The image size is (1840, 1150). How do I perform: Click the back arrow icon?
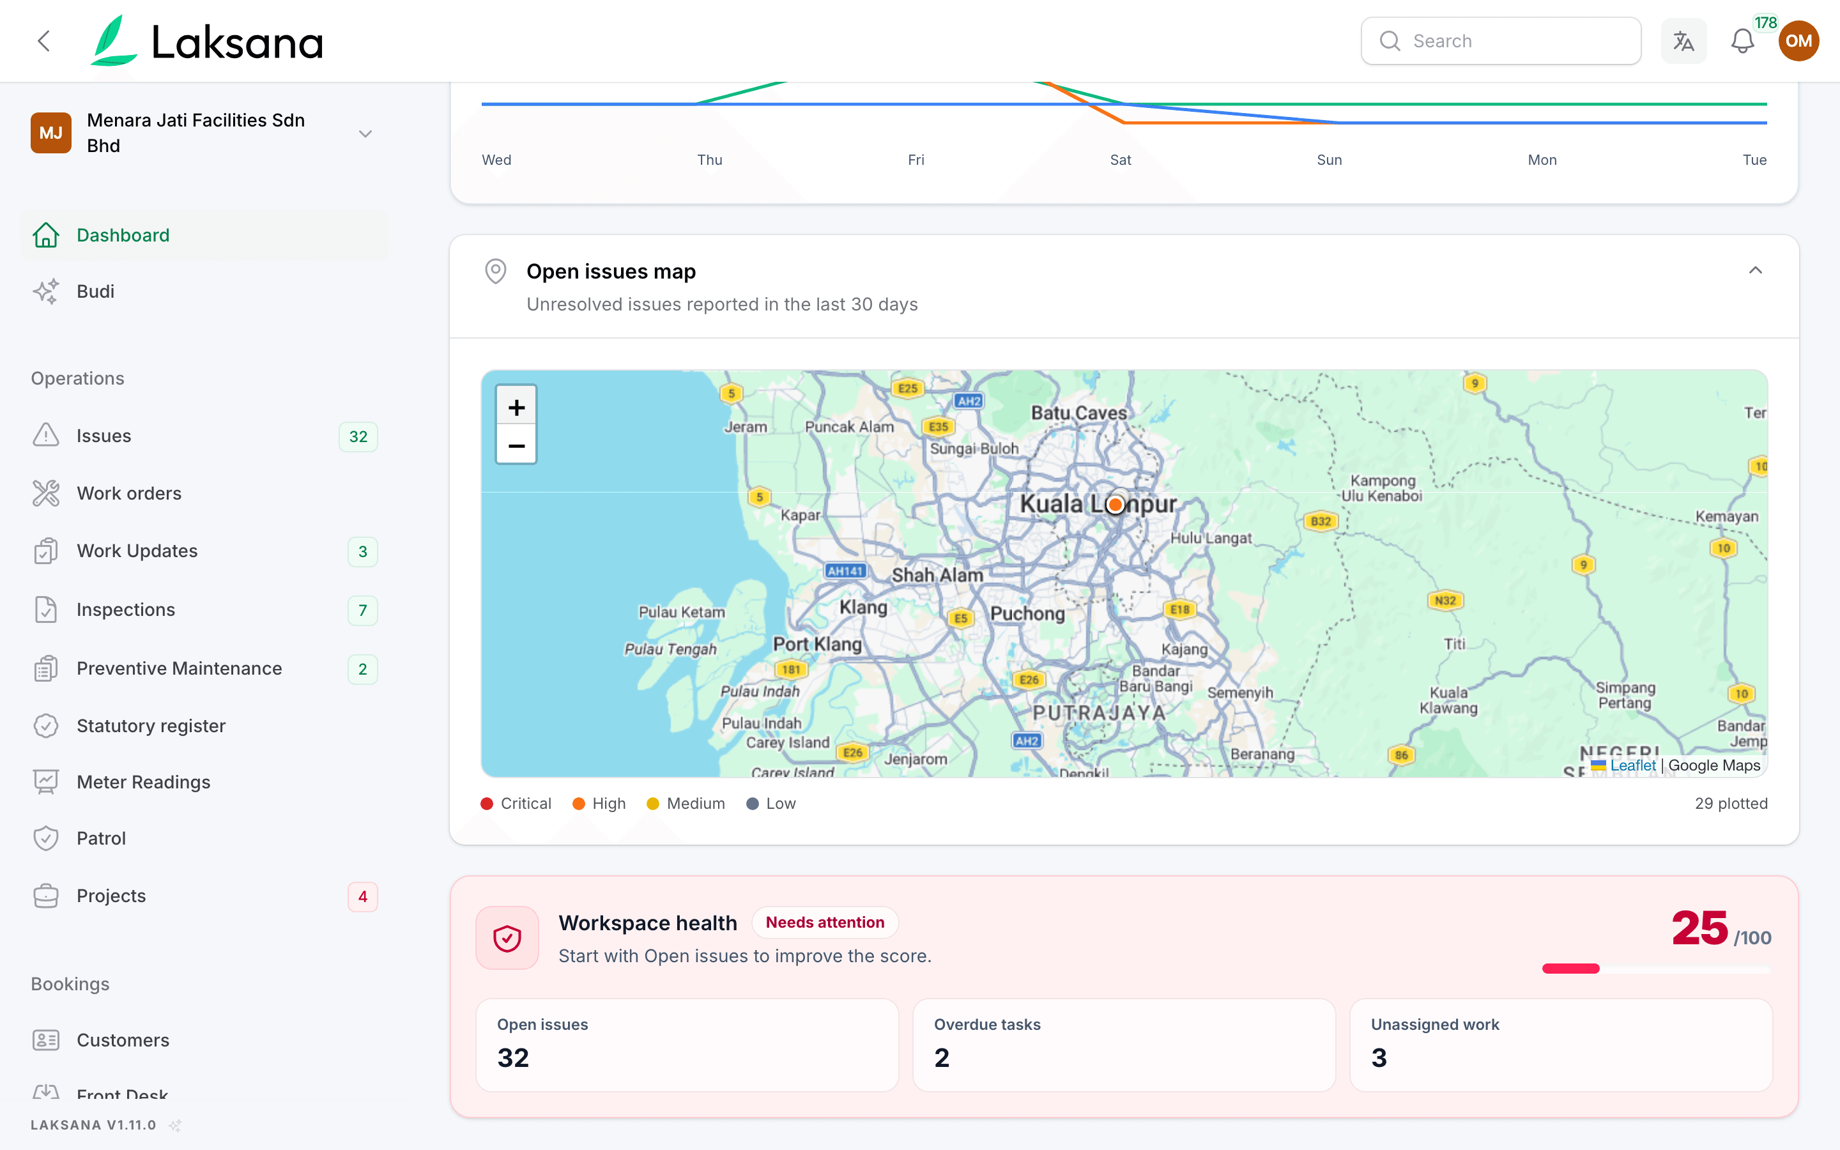[44, 41]
